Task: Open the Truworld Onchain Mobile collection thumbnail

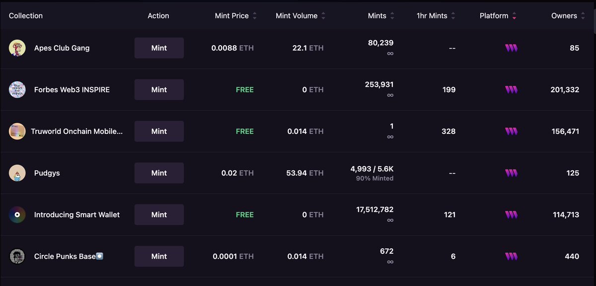Action: (x=17, y=131)
